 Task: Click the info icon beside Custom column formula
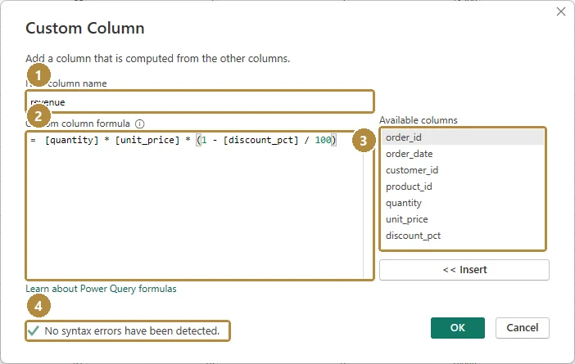(x=140, y=124)
